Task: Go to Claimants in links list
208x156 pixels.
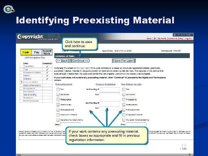Action: (27, 79)
